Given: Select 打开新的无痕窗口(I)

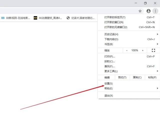Looking at the screenshot, I should point(129,27).
